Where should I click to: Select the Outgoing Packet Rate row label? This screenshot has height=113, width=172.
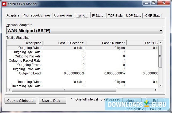click(x=25, y=61)
